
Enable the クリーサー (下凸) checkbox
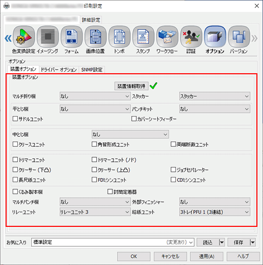[x=15, y=169]
